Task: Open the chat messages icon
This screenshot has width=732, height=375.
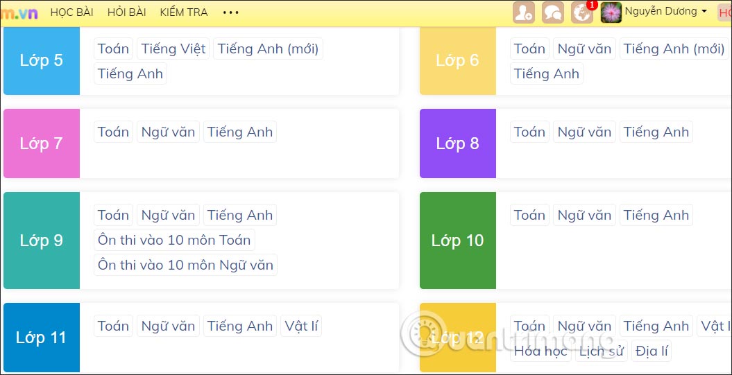Action: coord(553,12)
